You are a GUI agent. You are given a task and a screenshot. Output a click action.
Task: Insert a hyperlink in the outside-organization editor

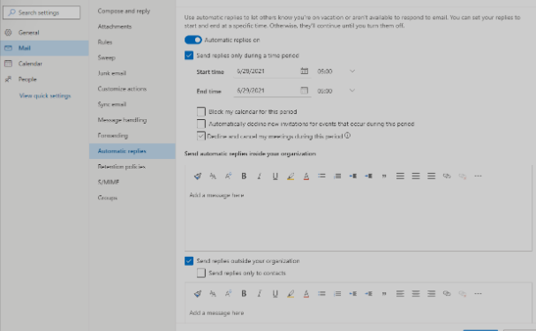click(x=447, y=294)
